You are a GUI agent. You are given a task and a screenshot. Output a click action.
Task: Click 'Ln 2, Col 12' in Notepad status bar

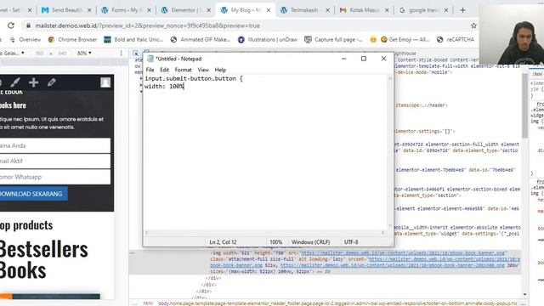(223, 241)
